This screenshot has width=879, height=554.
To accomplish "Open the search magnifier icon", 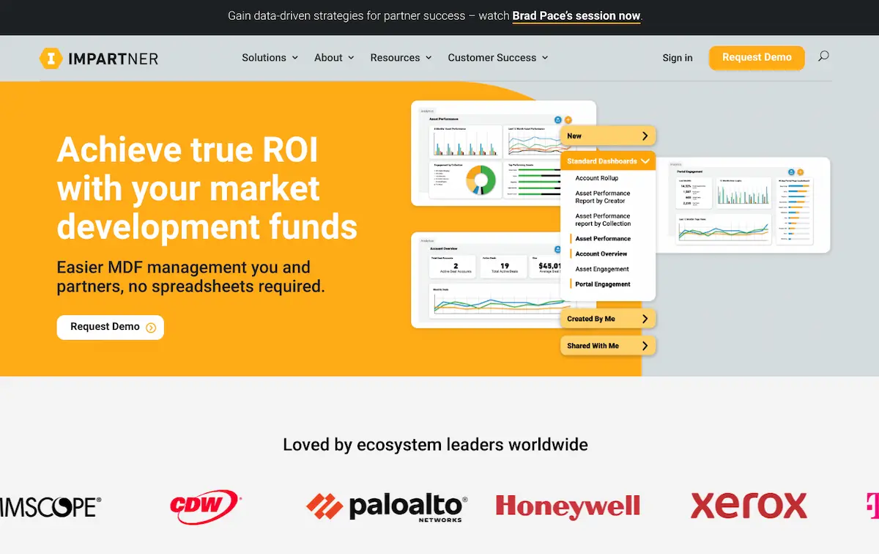I will pos(823,56).
